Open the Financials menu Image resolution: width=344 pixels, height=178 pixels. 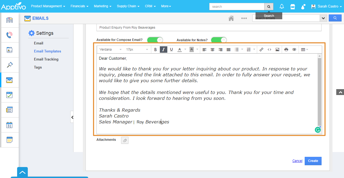[x=79, y=6]
